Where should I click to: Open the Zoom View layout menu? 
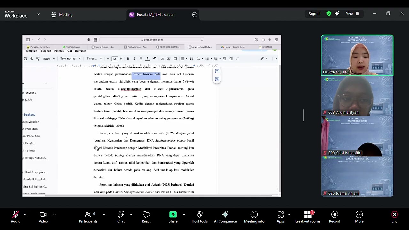pos(353,14)
